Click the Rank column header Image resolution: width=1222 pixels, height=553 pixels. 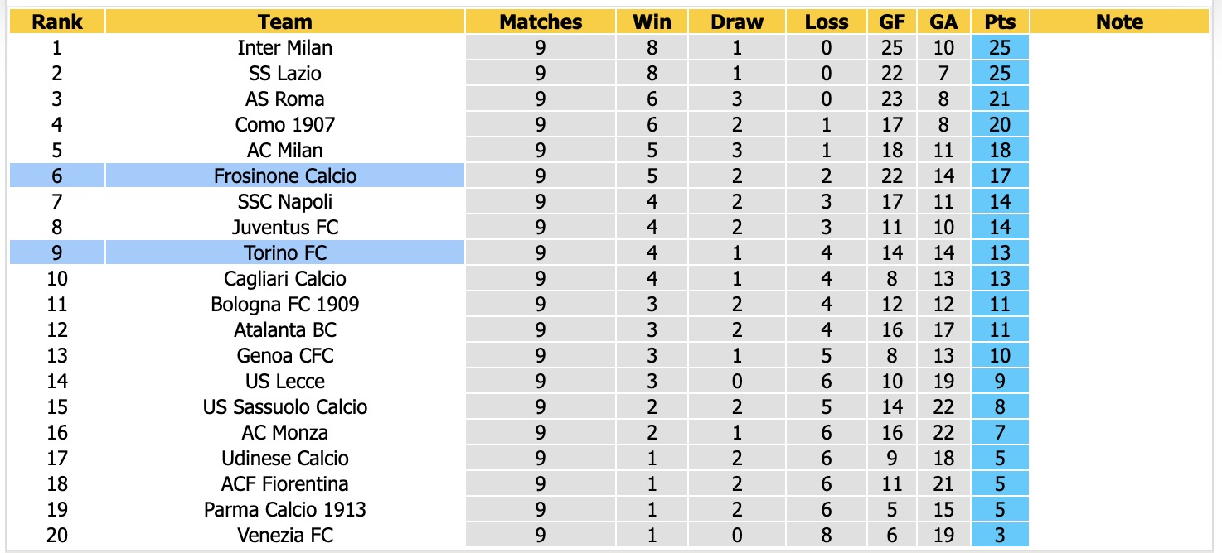(57, 22)
